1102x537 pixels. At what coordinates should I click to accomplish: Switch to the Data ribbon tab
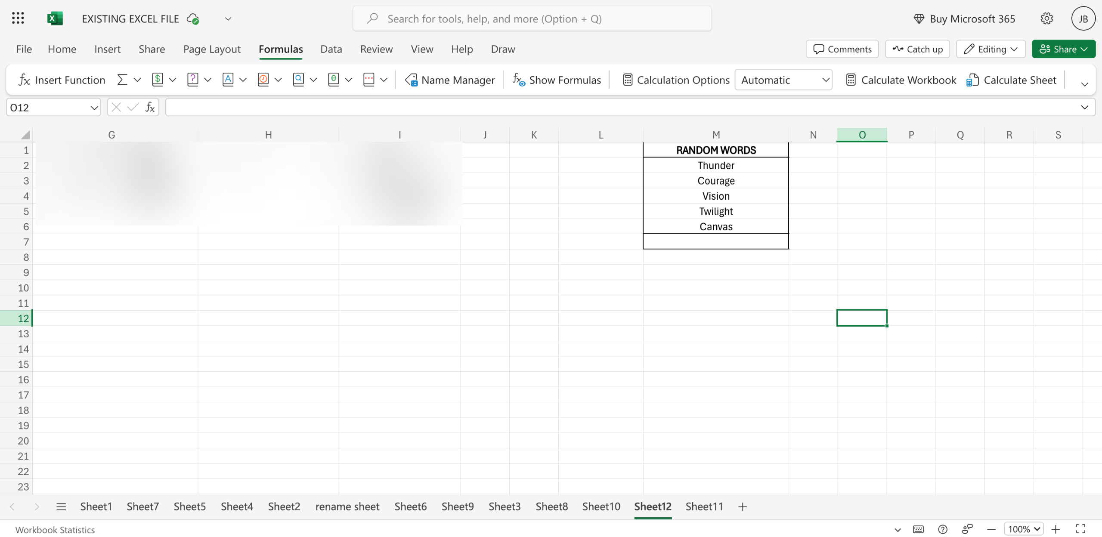[x=331, y=49]
